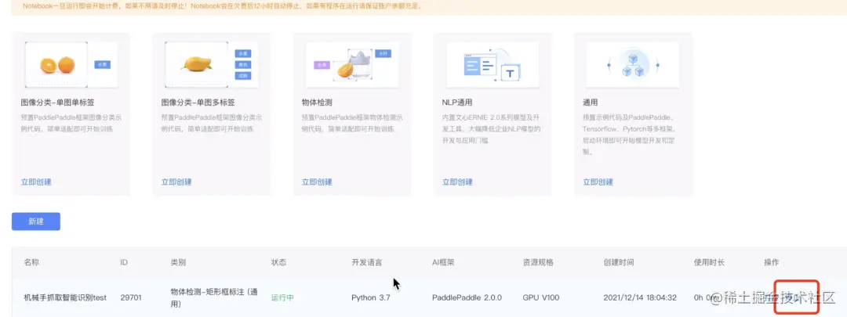Select the 图像分类-单图多标签 card title
This screenshot has width=847, height=317.
click(x=198, y=103)
